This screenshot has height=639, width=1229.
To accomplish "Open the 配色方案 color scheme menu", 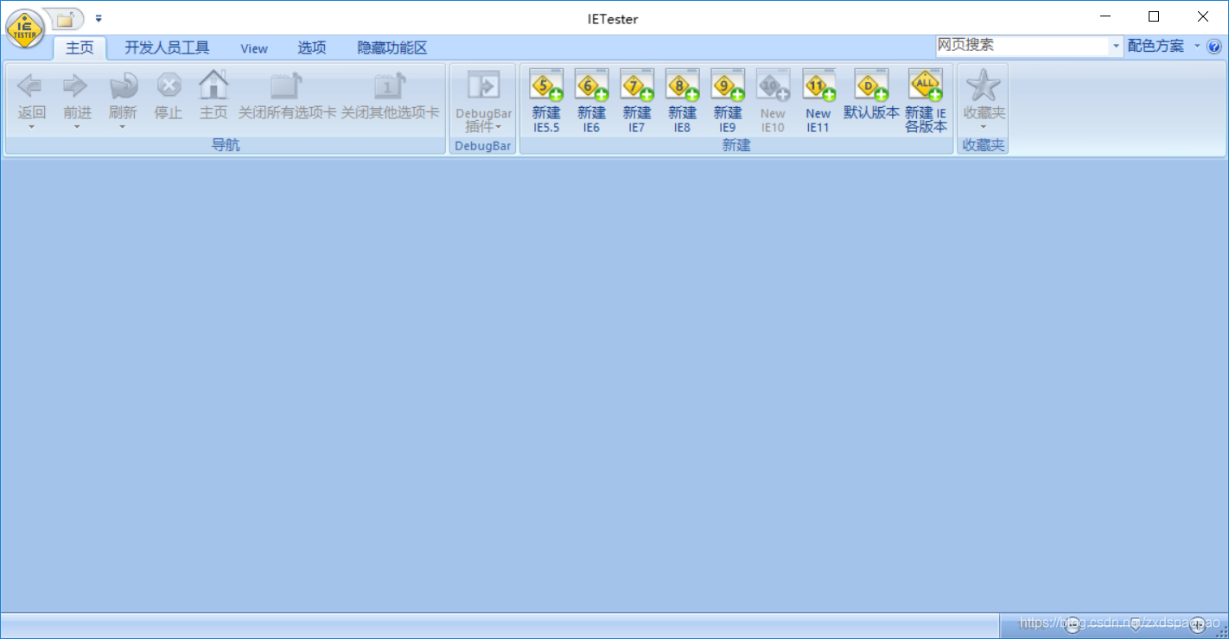I will [x=1163, y=47].
